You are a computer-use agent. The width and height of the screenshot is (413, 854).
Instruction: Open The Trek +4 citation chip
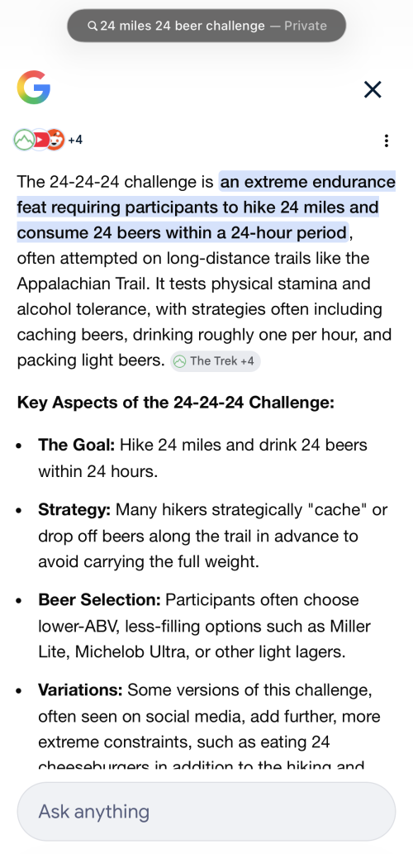216,361
